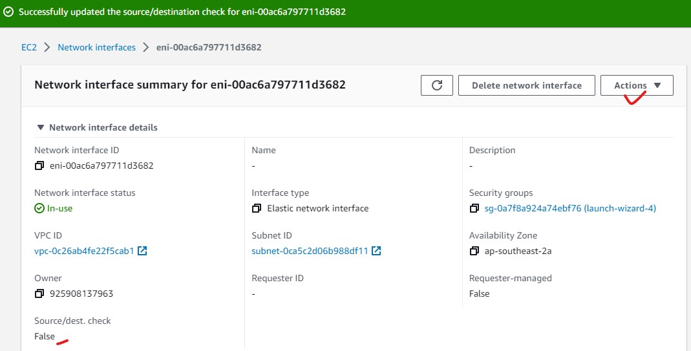
Task: Click the green success check icon in banner
Action: [x=8, y=12]
